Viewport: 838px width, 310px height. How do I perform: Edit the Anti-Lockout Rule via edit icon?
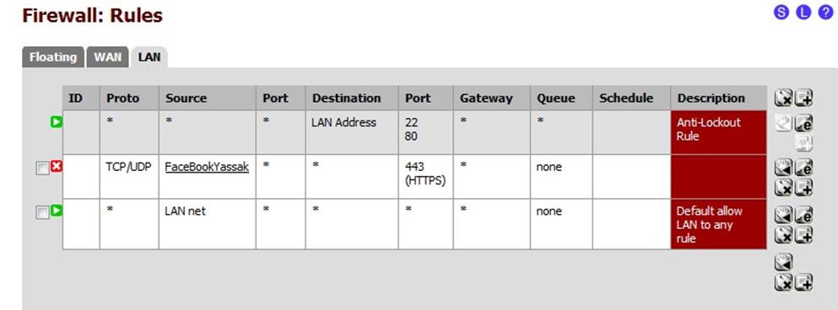click(x=803, y=125)
